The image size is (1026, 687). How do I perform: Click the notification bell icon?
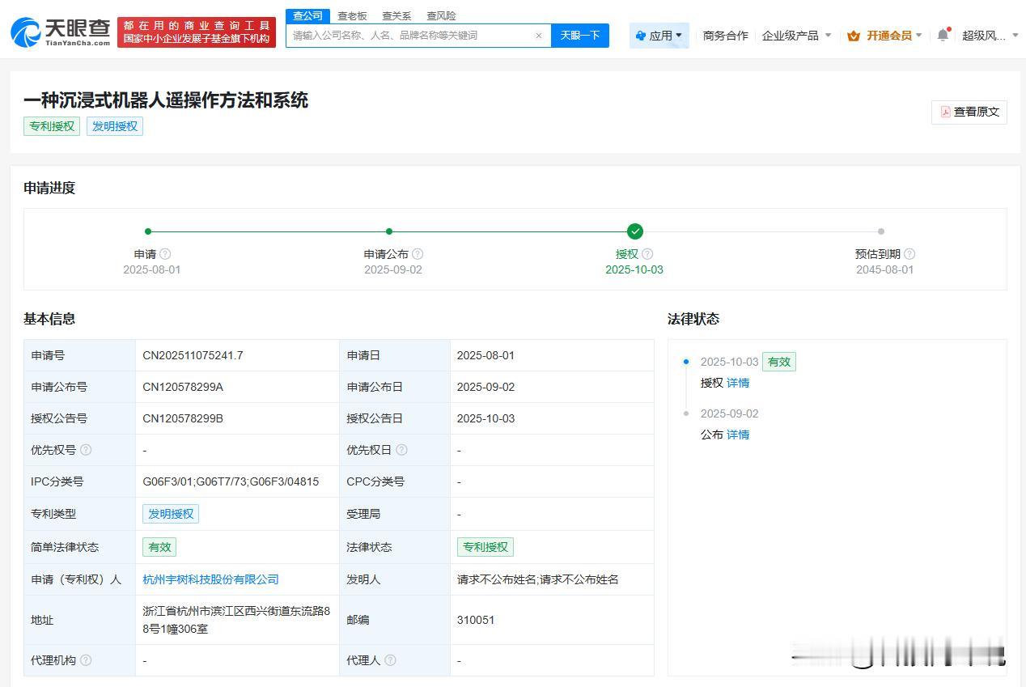pyautogui.click(x=943, y=35)
